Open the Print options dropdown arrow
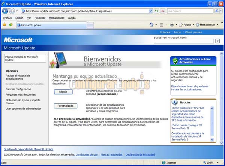Viewport: 225px width, 166px height. pos(176,25)
